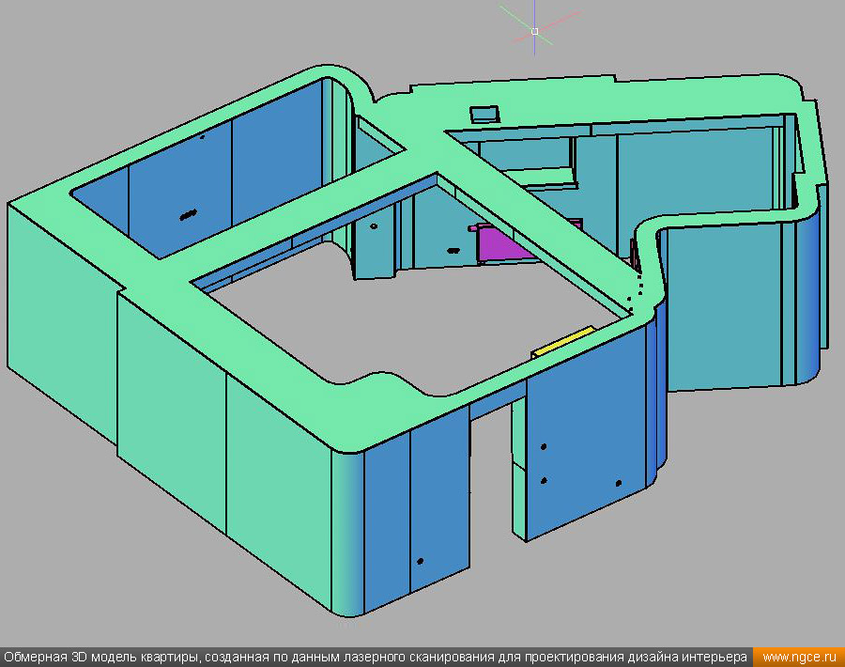Pick the small rectangular block atop the wall
Image resolution: width=845 pixels, height=667 pixels.
click(x=484, y=114)
